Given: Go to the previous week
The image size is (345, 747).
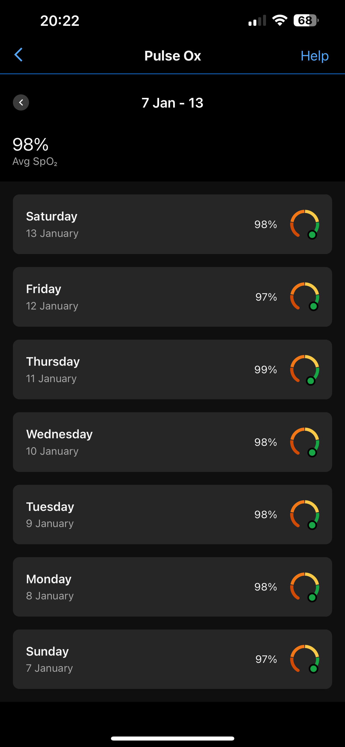Looking at the screenshot, I should [21, 102].
